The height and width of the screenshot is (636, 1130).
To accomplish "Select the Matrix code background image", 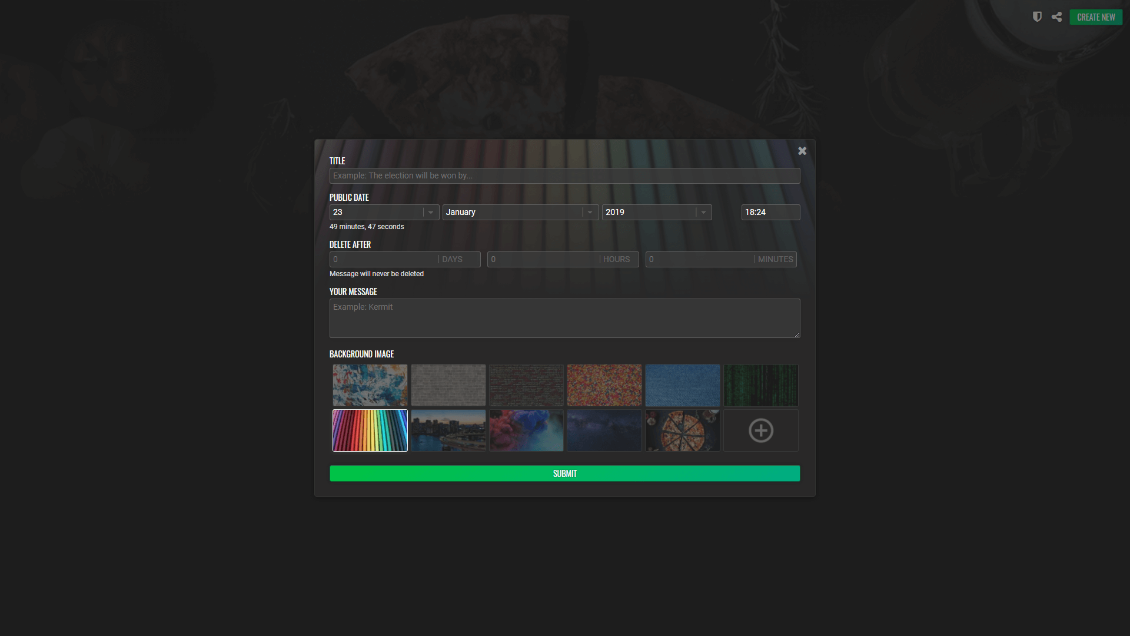I will click(x=760, y=385).
